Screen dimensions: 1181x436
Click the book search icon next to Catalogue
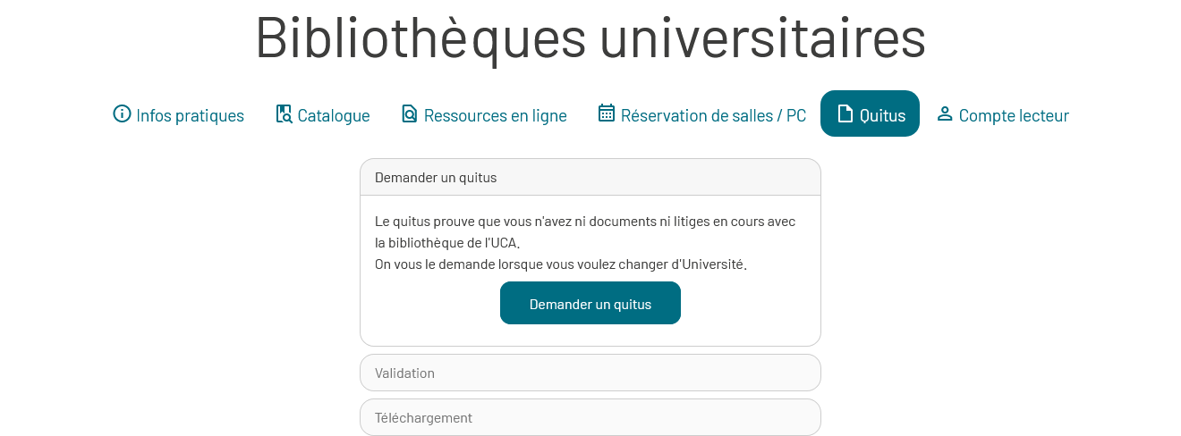coord(284,113)
